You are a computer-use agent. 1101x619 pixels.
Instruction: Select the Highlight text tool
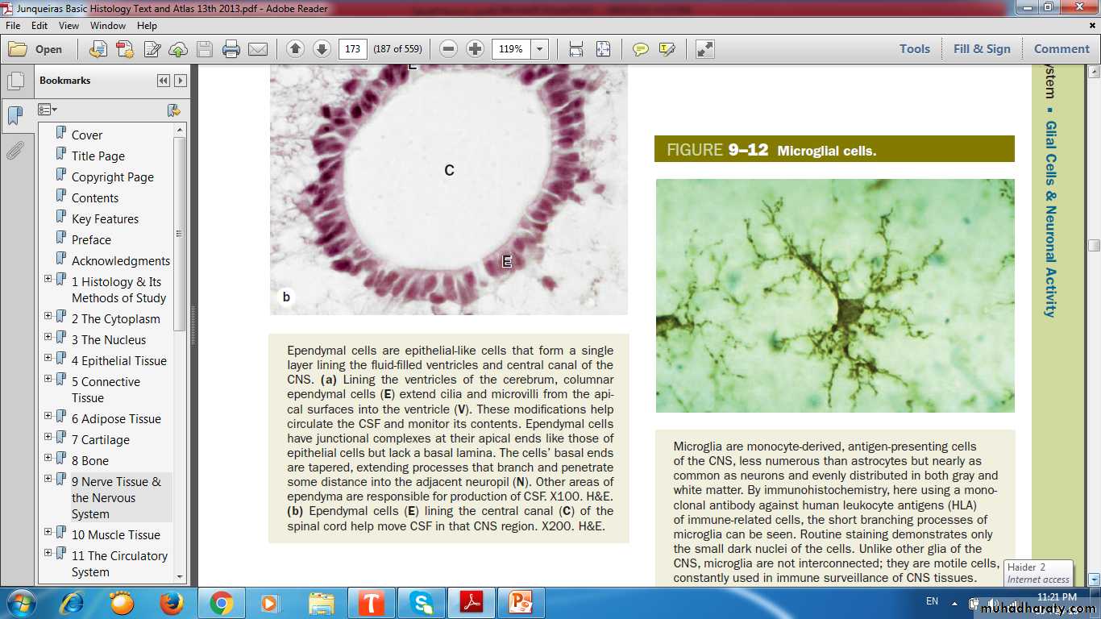click(x=667, y=49)
